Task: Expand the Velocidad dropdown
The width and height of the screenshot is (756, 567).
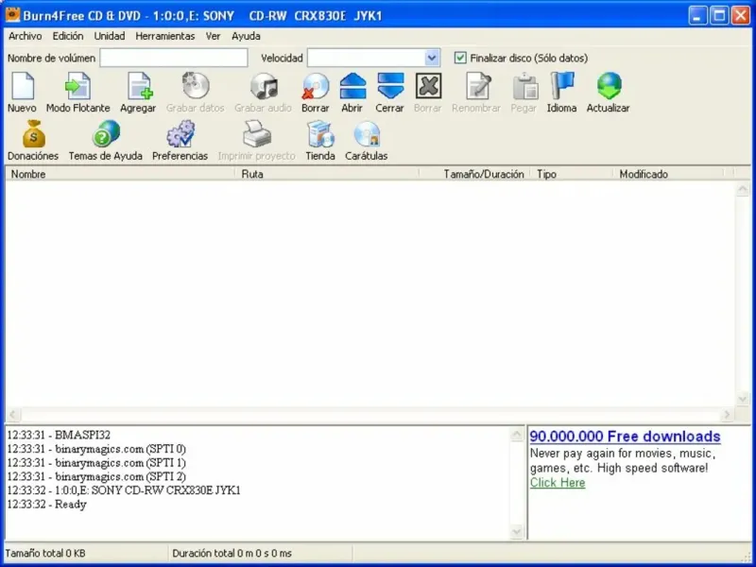Action: point(432,58)
